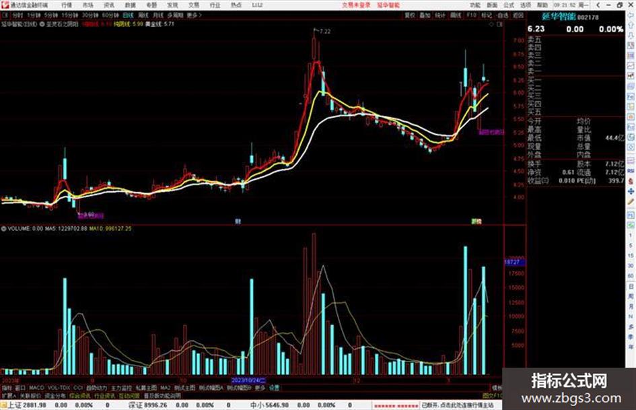Open the 发现 menu
Image resolution: width=636 pixels, height=410 pixels.
tap(172, 5)
